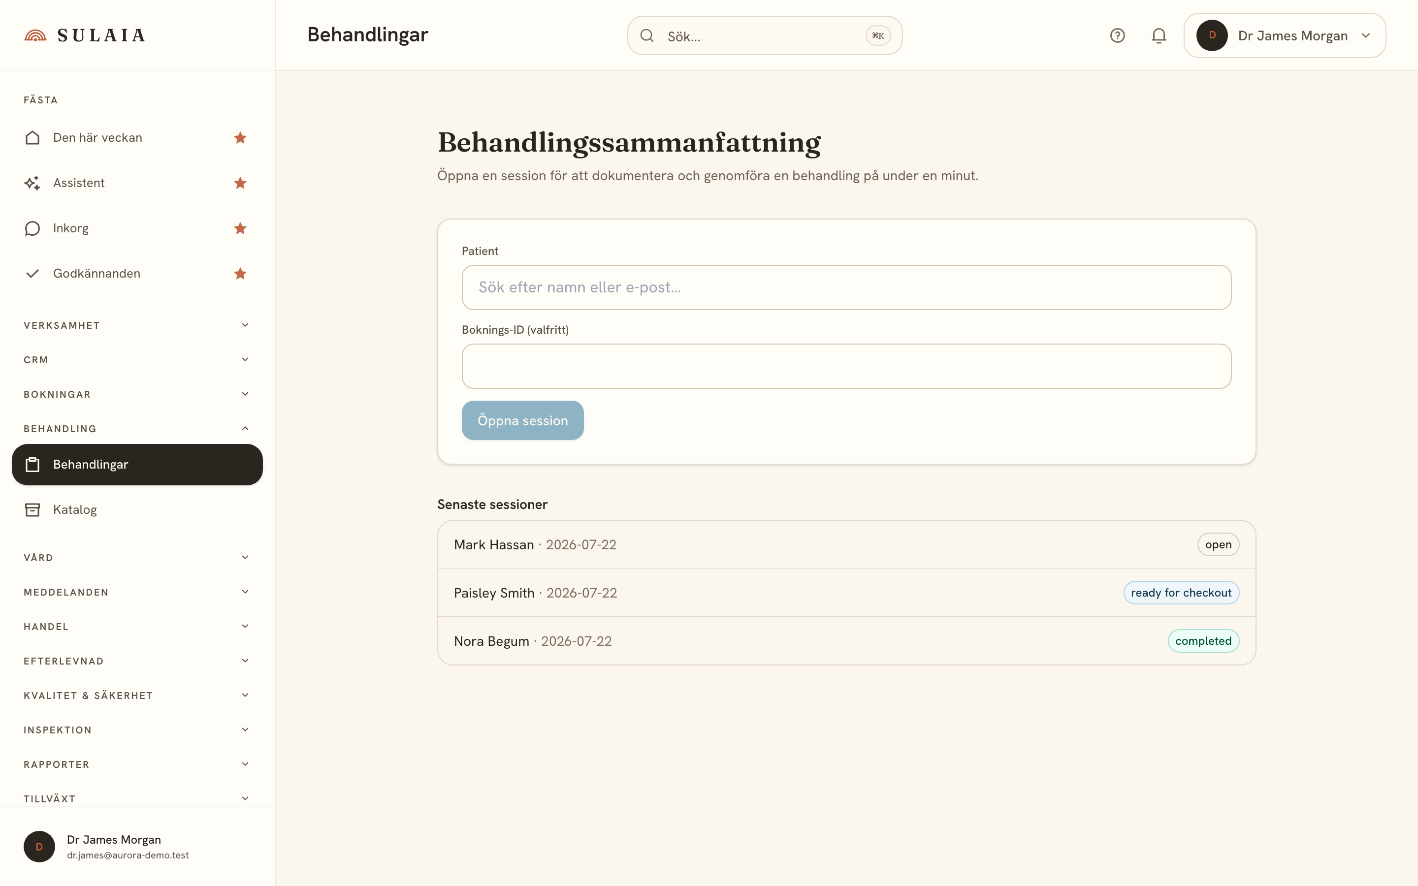Expand the Vård section
1418x886 pixels.
pyautogui.click(x=137, y=557)
